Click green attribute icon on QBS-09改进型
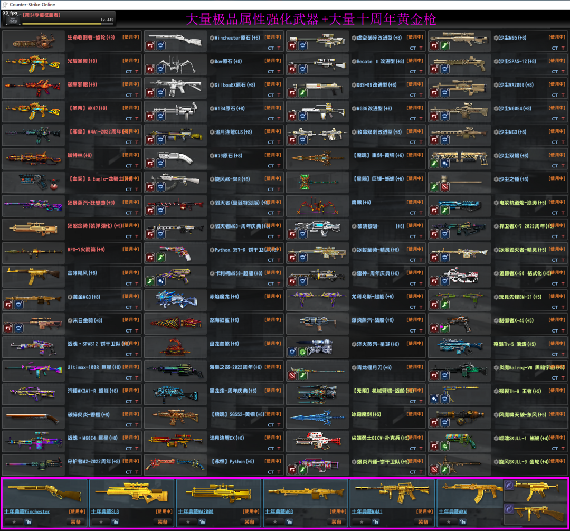The image size is (570, 531). 302,93
